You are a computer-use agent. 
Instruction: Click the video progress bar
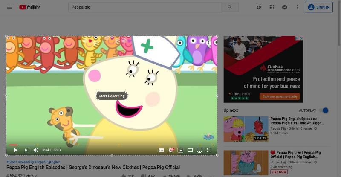(x=112, y=145)
